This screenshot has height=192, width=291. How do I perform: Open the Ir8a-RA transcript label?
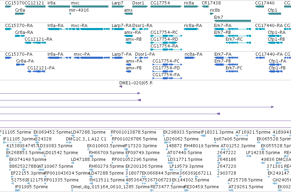pyautogui.click(x=55, y=26)
